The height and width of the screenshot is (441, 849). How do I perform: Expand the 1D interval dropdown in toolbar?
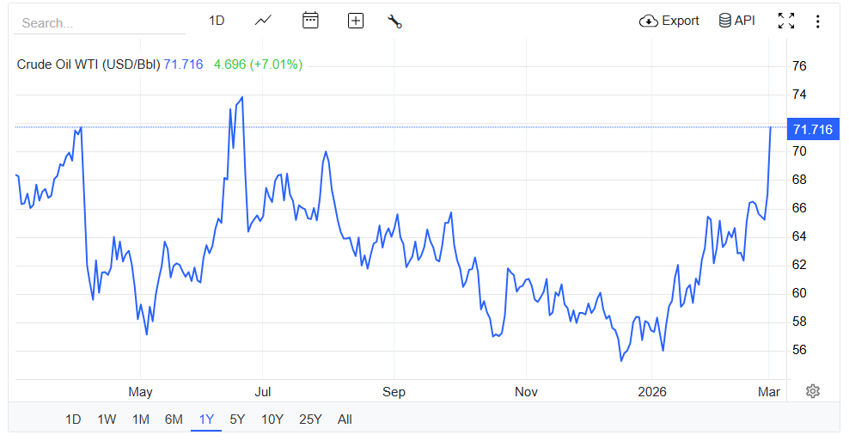click(x=217, y=21)
